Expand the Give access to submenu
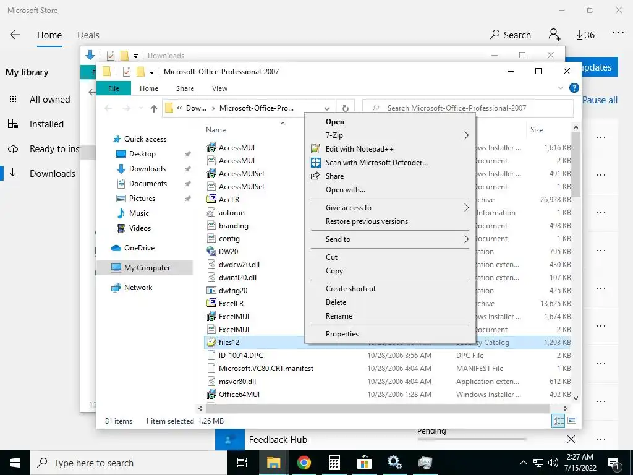Viewport: 633px width, 475px height. 466,208
